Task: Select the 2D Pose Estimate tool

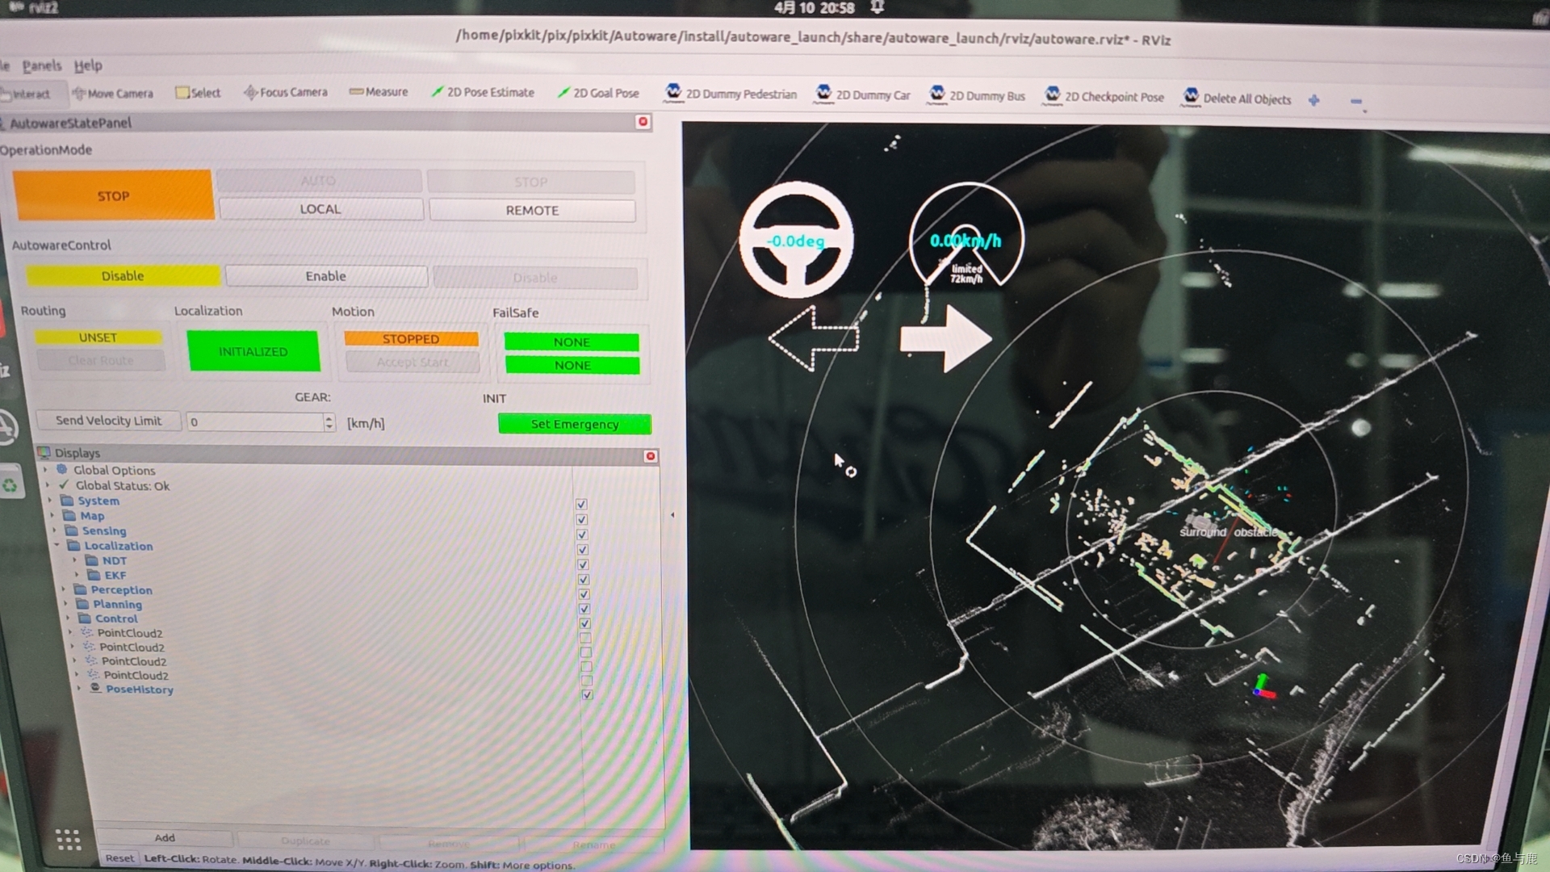Action: (483, 92)
